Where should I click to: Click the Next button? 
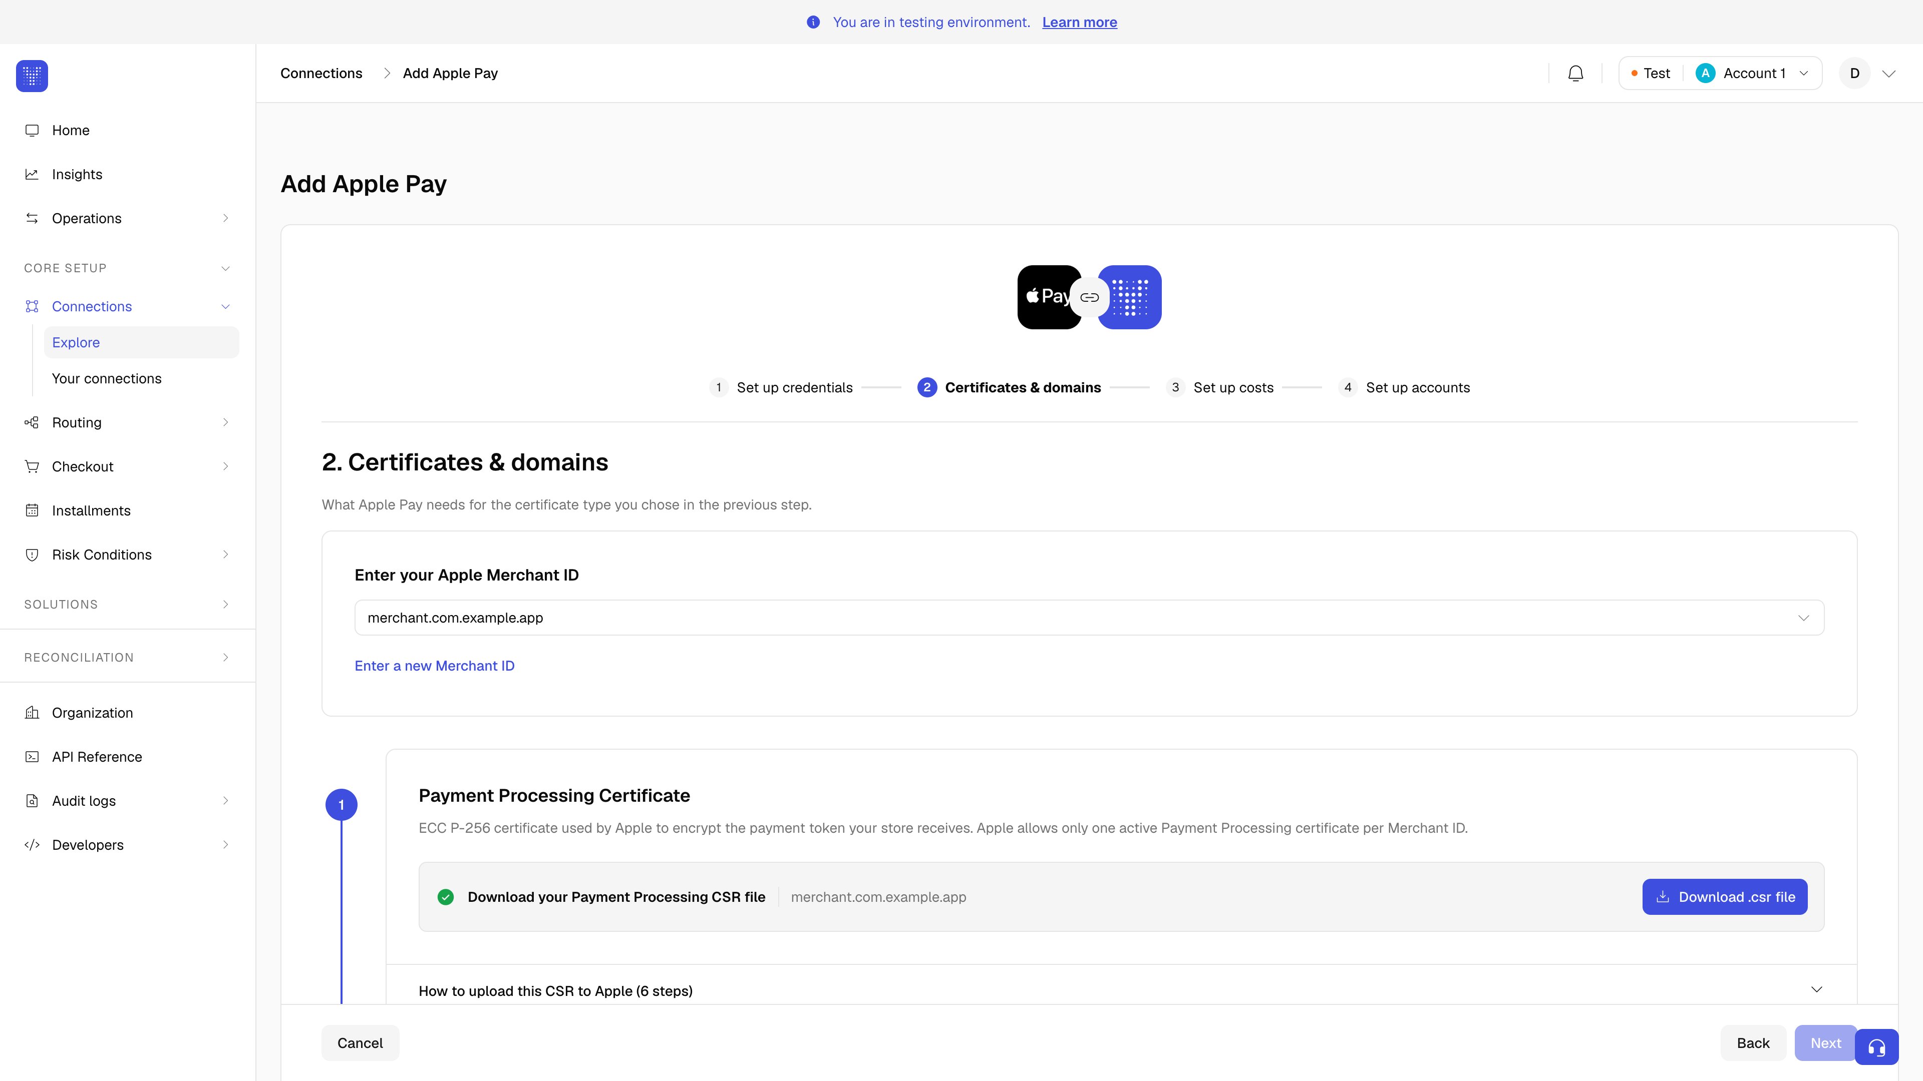[x=1825, y=1043]
